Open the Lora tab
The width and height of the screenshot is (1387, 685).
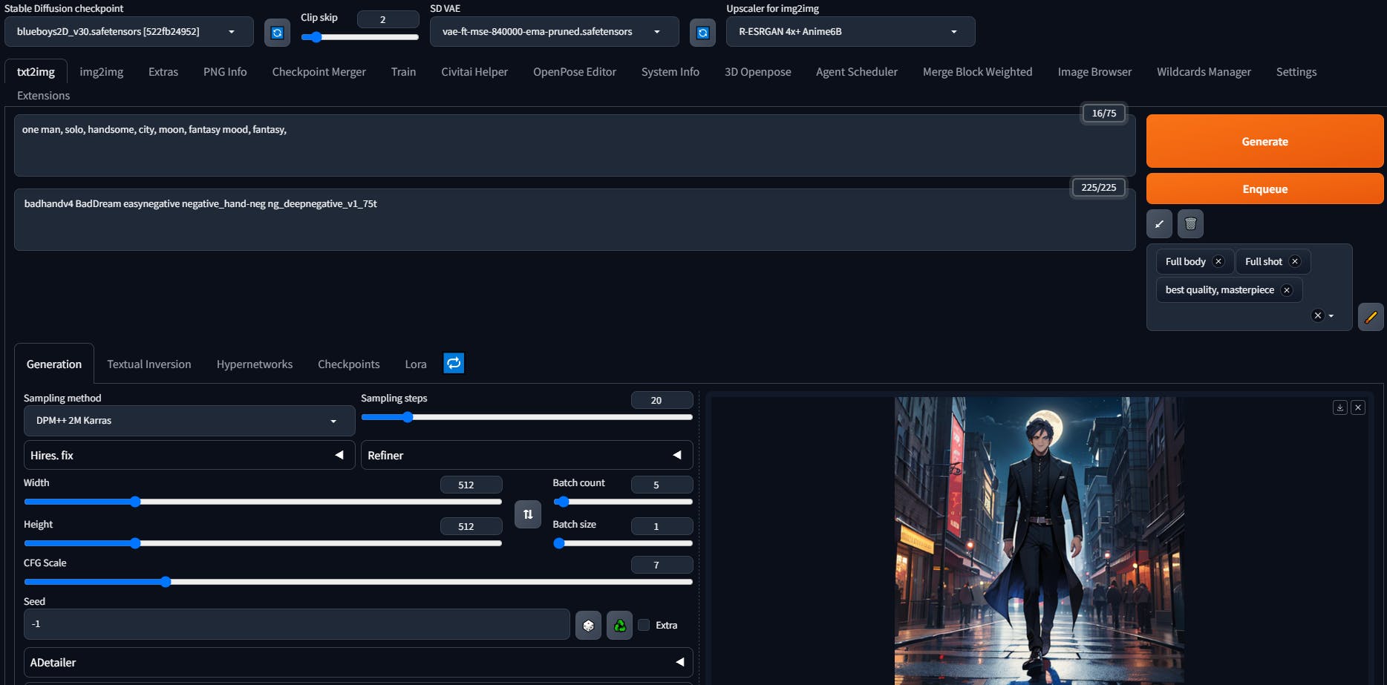pyautogui.click(x=416, y=364)
